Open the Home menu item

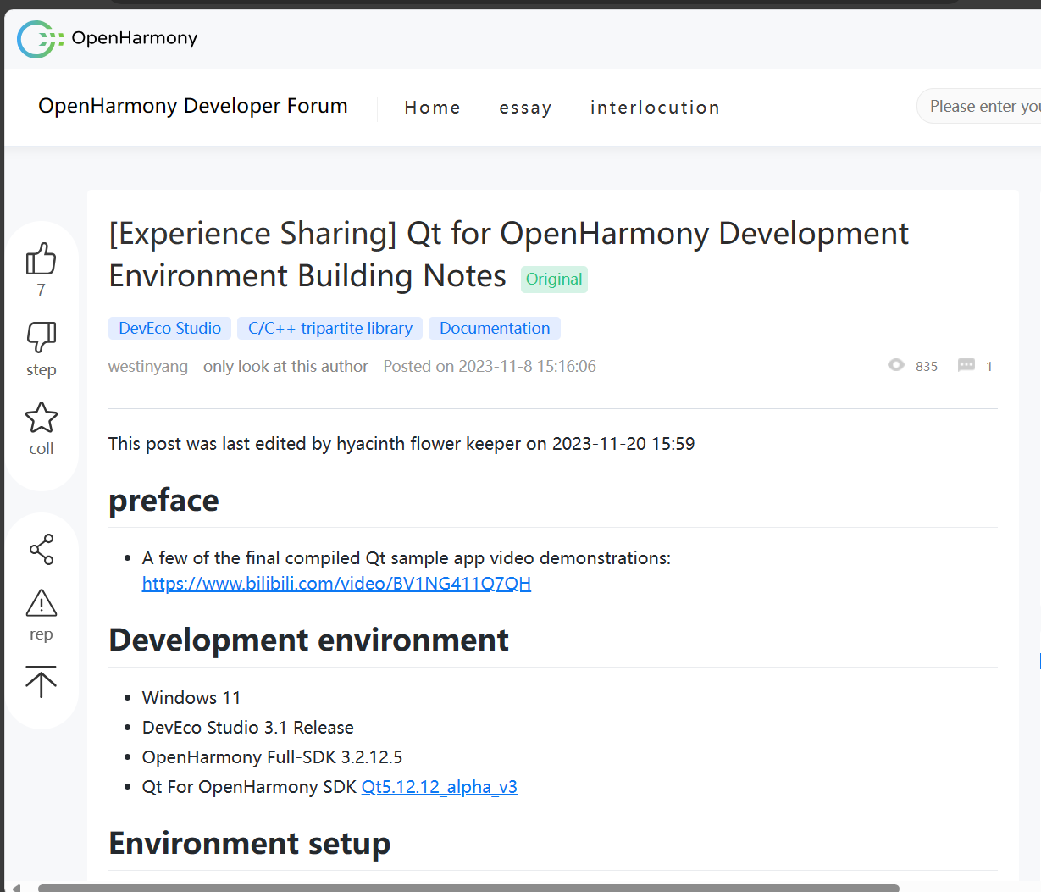[432, 108]
